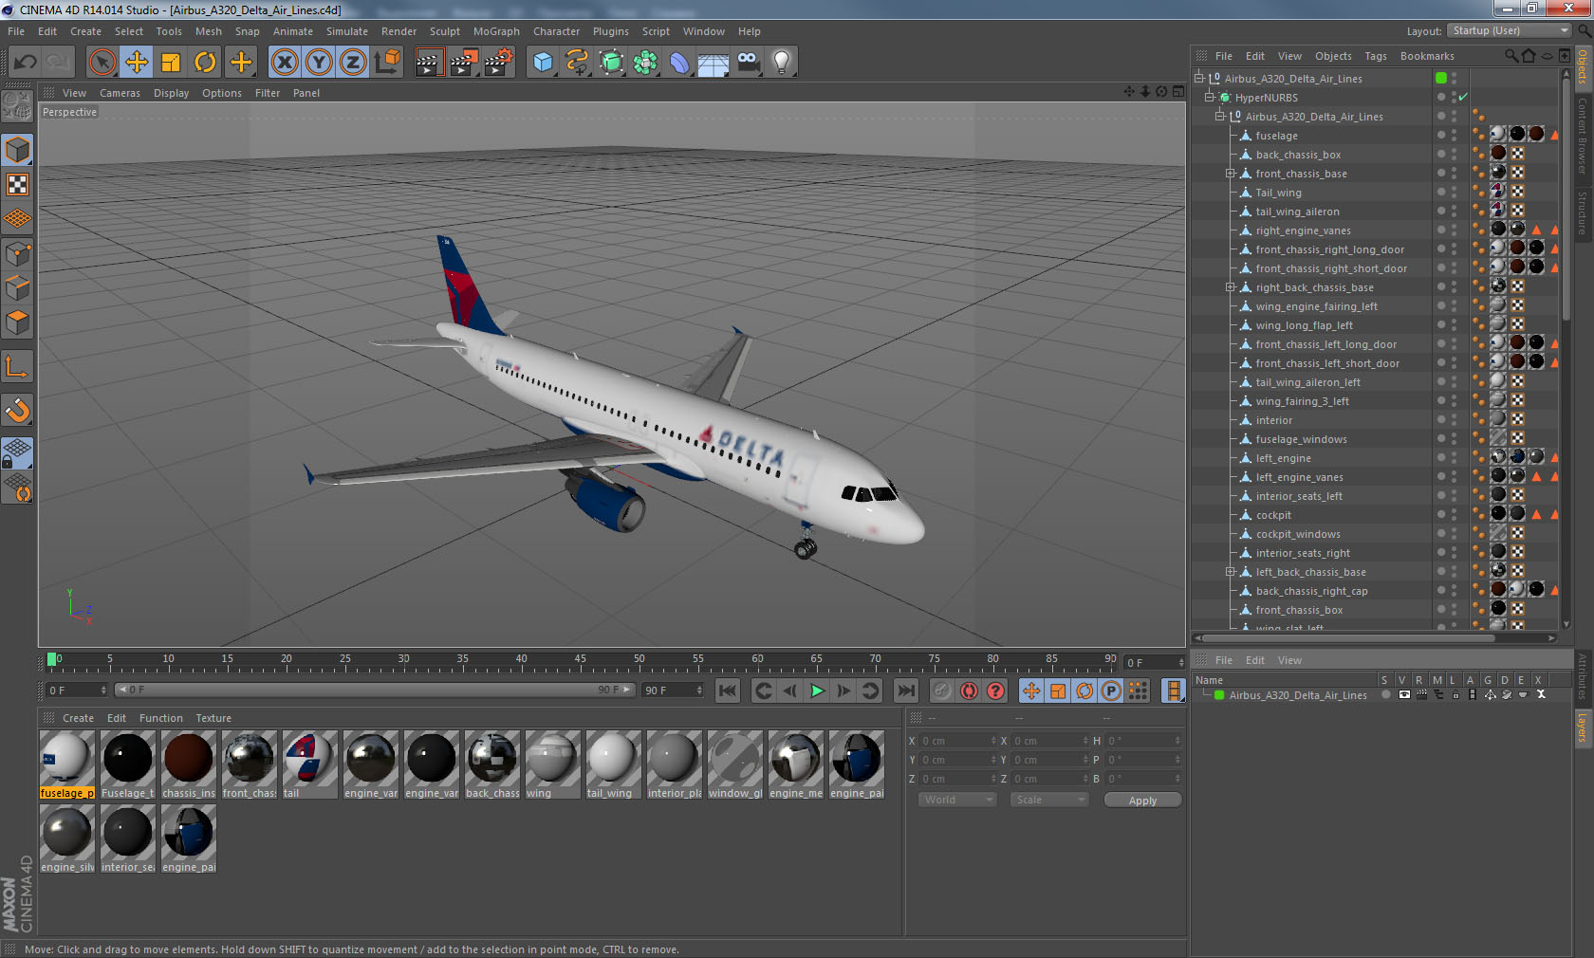Add a floor environment object icon
This screenshot has width=1594, height=958.
coord(714,63)
